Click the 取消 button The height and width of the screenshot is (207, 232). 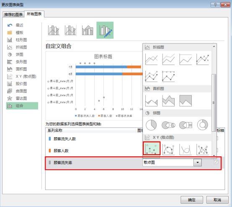coord(217,200)
